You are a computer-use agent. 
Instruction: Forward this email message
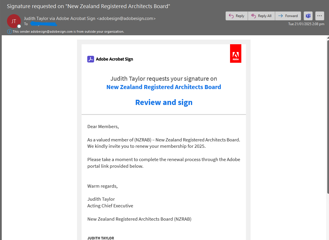[288, 16]
